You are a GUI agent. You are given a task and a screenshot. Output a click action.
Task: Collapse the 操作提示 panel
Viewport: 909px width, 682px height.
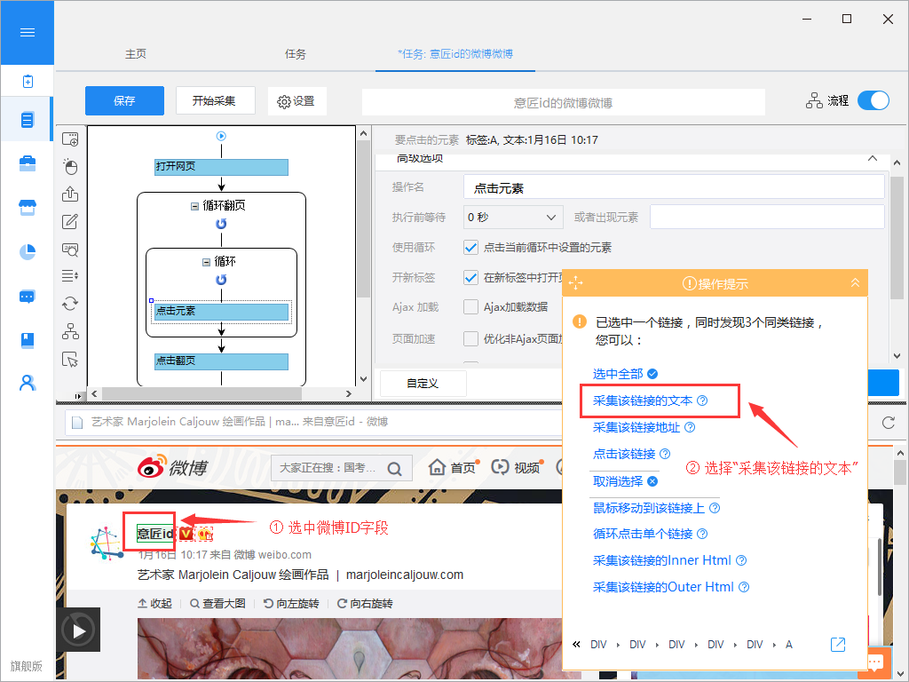tap(855, 283)
